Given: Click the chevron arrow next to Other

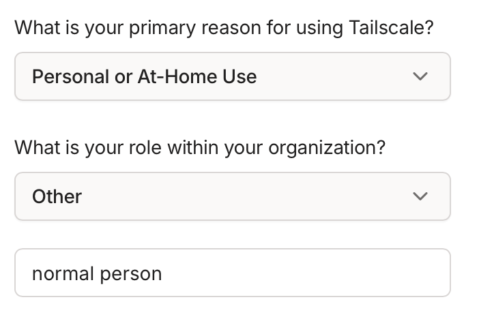Looking at the screenshot, I should coord(421,196).
